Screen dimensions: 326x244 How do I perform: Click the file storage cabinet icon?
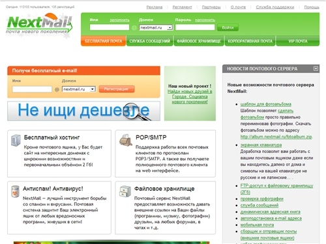click(x=125, y=191)
